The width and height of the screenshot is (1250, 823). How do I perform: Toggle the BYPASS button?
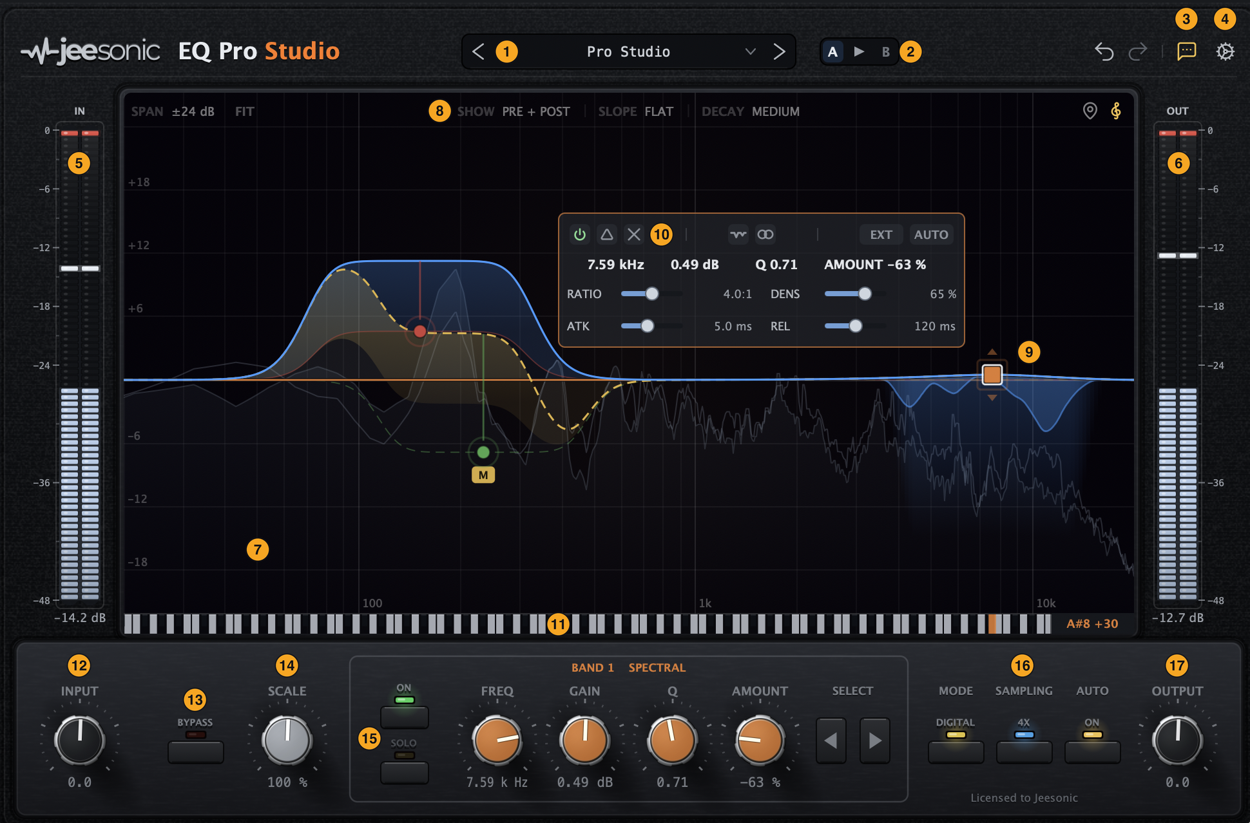point(195,751)
